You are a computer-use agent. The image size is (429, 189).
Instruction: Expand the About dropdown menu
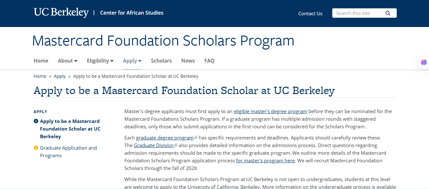[x=68, y=61]
